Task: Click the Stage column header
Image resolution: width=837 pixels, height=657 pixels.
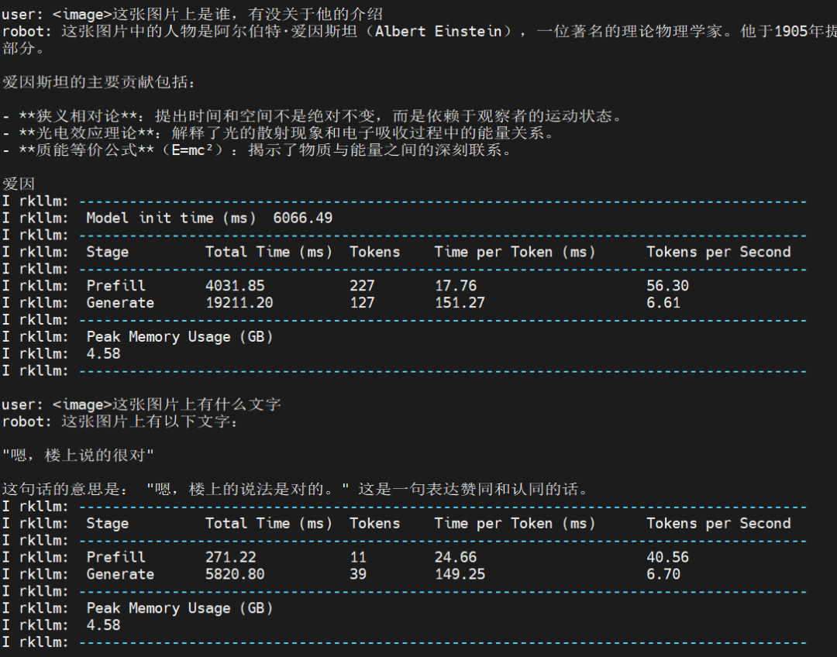Action: (x=107, y=252)
